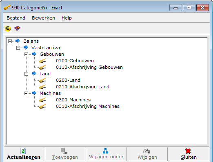Click the blue arrow icon beside Land category
213x162 pixels.
34,74
